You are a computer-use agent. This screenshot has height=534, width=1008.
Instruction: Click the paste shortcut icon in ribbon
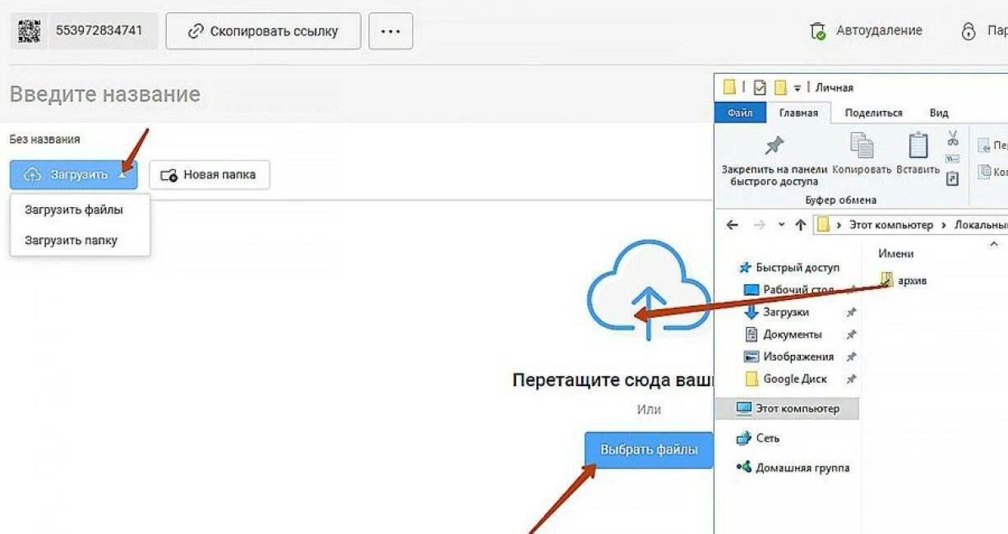(x=953, y=178)
